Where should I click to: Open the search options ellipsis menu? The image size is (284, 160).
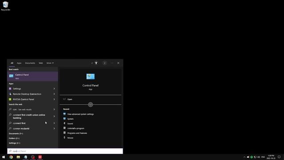112,63
